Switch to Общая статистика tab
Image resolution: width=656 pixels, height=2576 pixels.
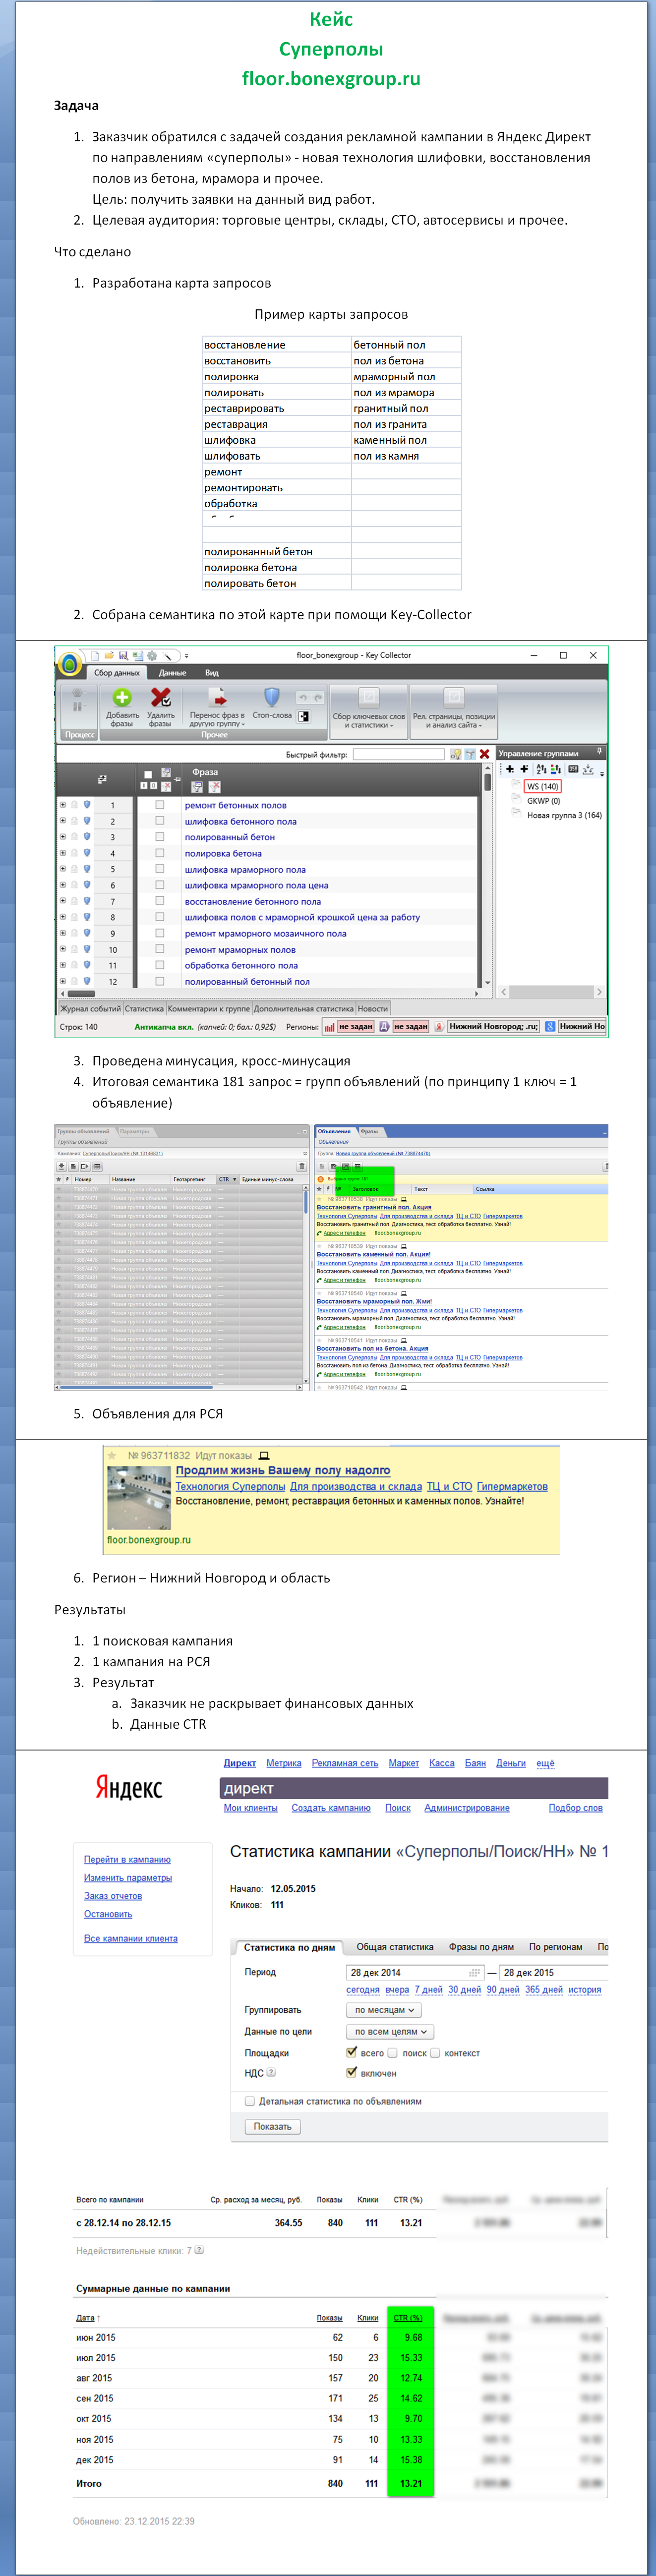point(395,1947)
